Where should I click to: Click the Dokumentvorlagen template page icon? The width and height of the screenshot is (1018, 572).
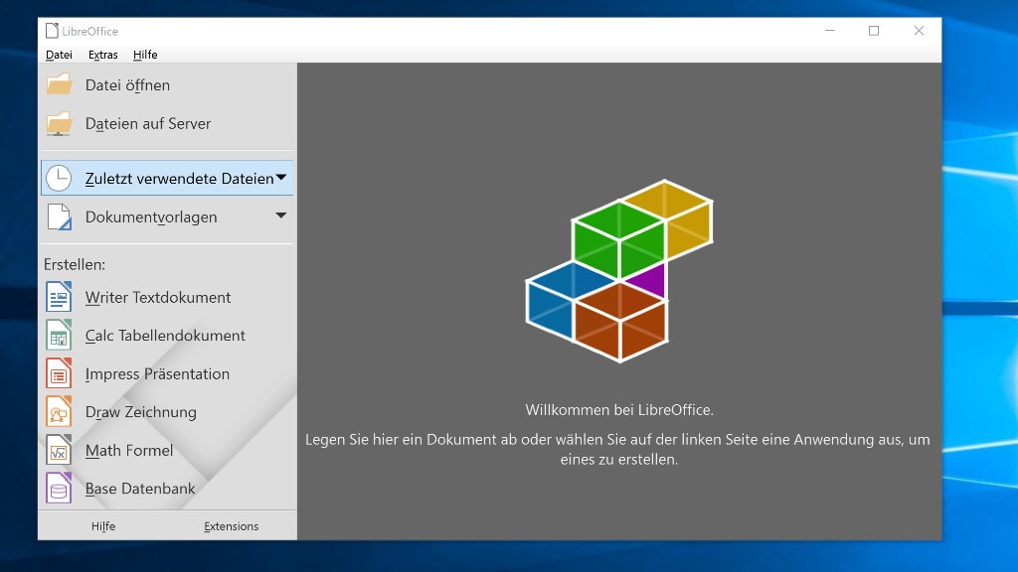(59, 216)
